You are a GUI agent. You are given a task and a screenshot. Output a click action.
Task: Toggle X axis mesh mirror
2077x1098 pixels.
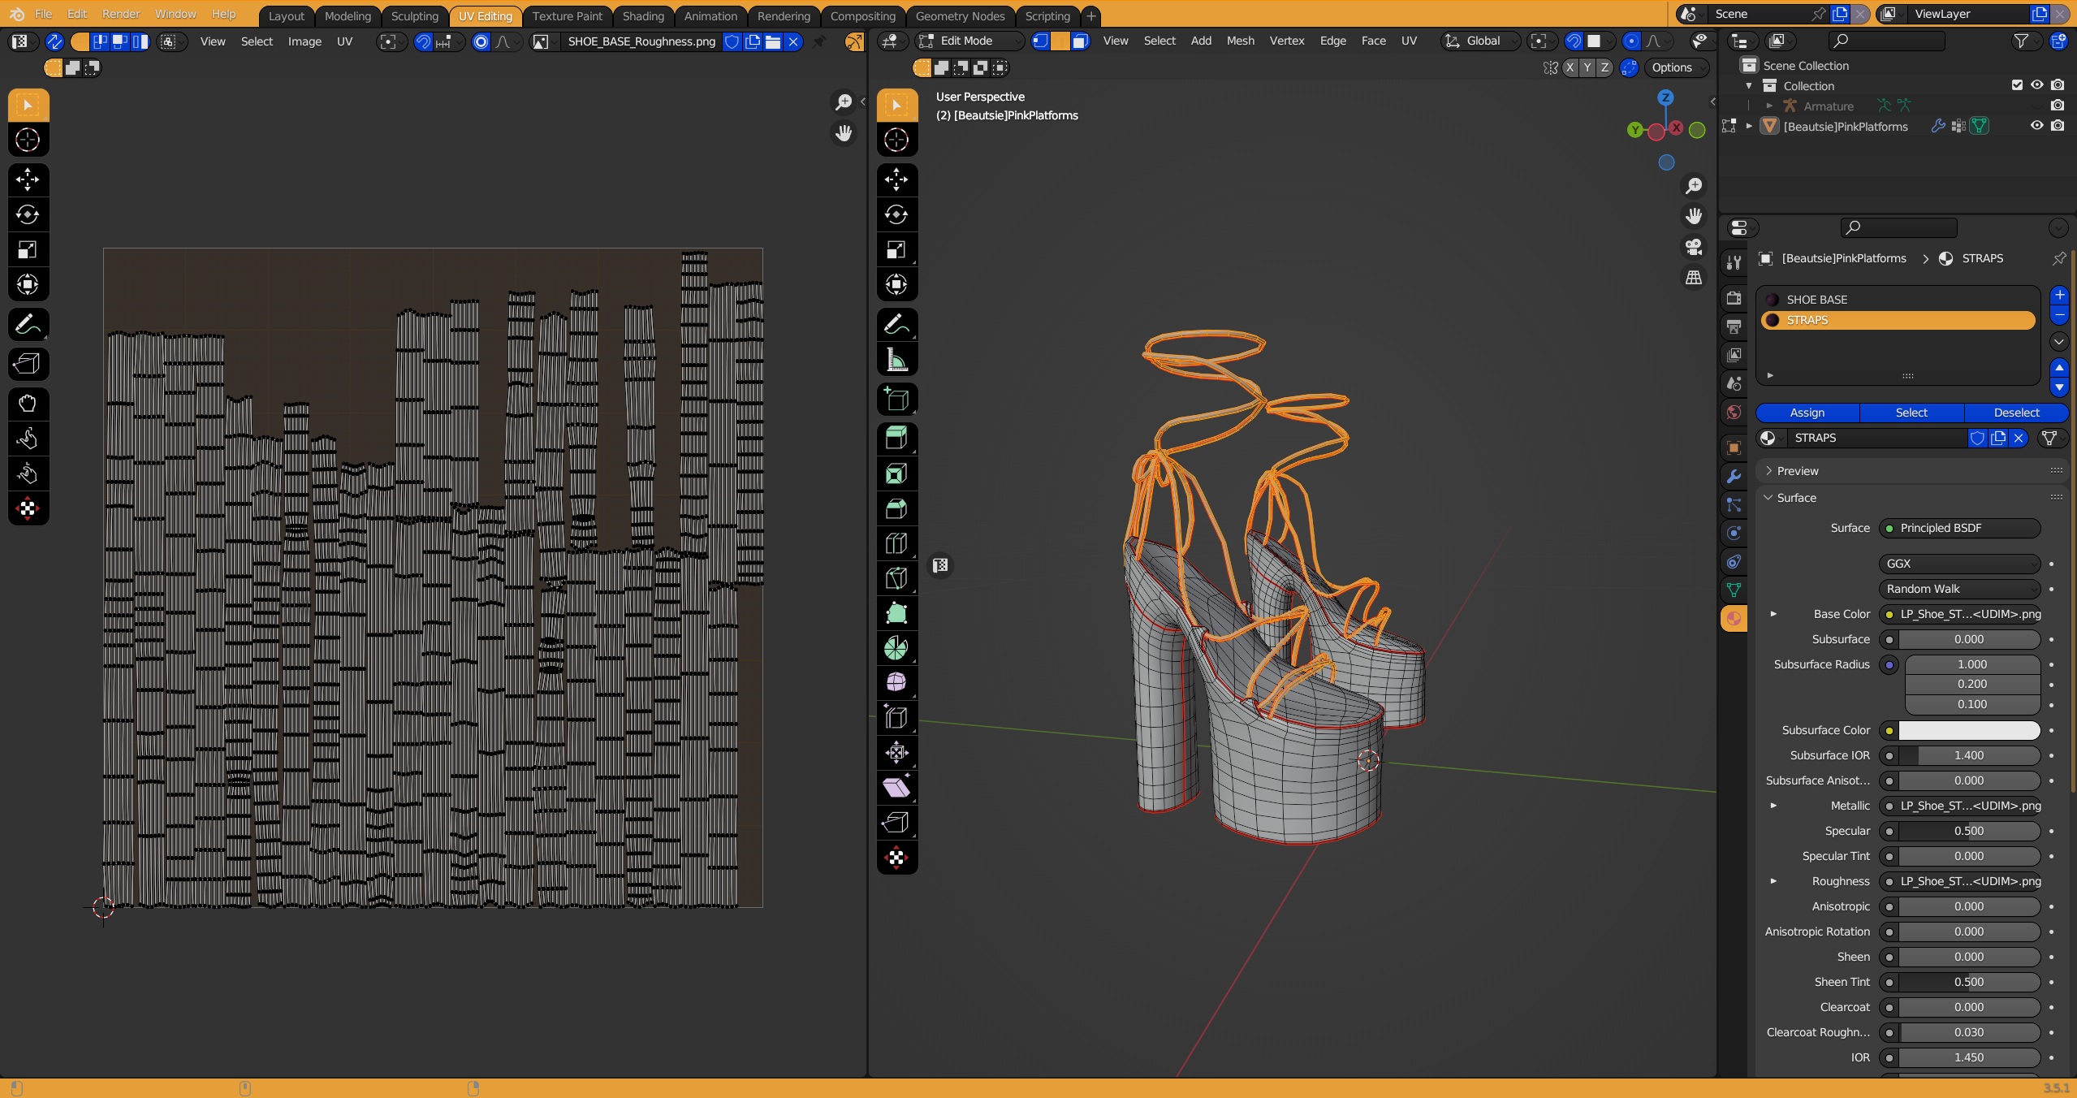click(1570, 67)
